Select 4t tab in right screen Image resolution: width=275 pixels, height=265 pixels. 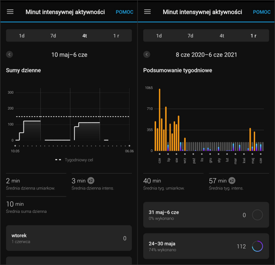pyautogui.click(x=222, y=36)
